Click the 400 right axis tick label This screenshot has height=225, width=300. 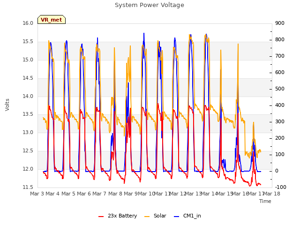(x=280, y=105)
